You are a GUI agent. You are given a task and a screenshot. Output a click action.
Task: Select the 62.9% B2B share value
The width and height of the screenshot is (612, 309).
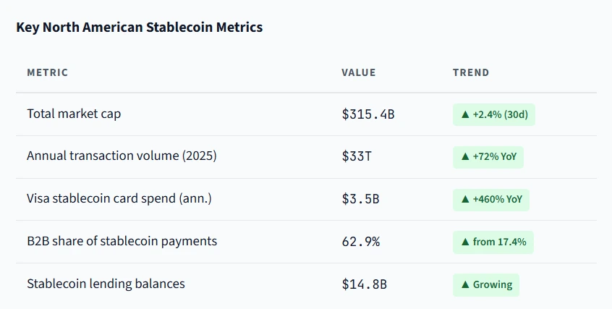pyautogui.click(x=361, y=242)
